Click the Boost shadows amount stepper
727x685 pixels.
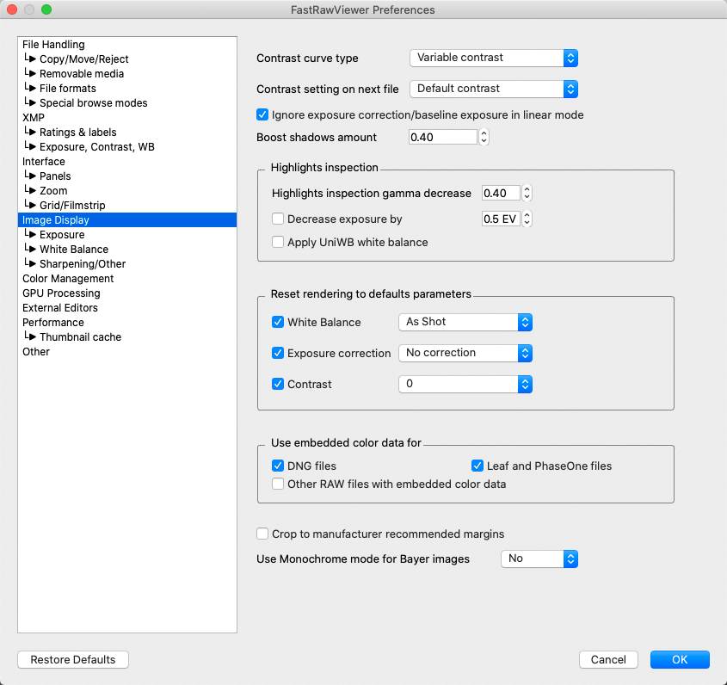coord(484,137)
